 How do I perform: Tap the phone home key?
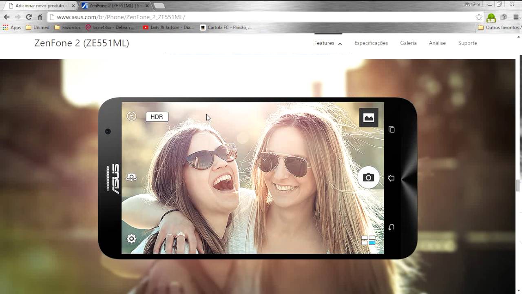pos(391,178)
